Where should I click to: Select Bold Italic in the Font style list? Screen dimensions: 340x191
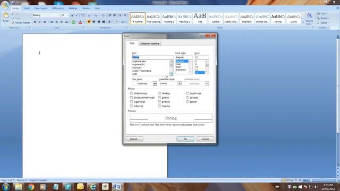coord(182,70)
